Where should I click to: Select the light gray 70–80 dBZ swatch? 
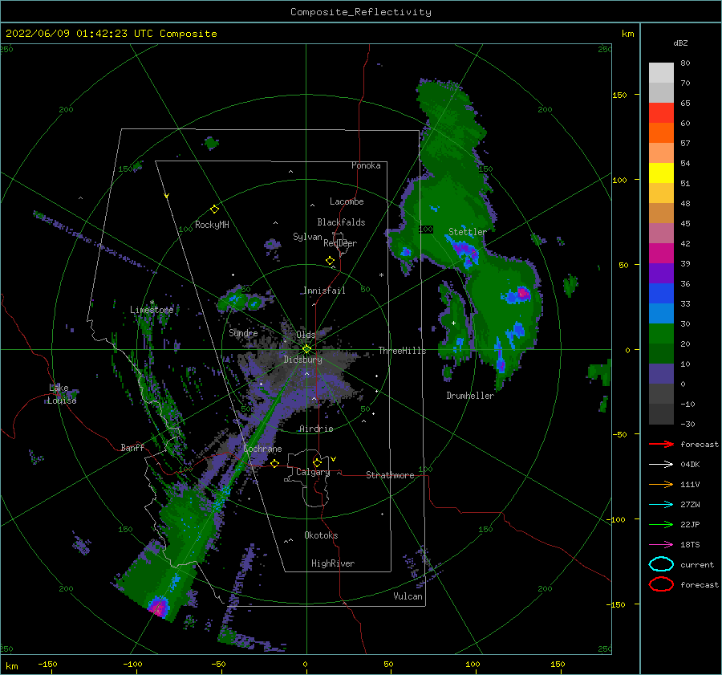(661, 72)
